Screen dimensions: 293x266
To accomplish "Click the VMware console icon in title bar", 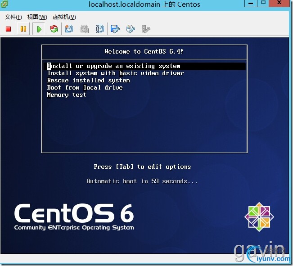I will tap(4, 4).
